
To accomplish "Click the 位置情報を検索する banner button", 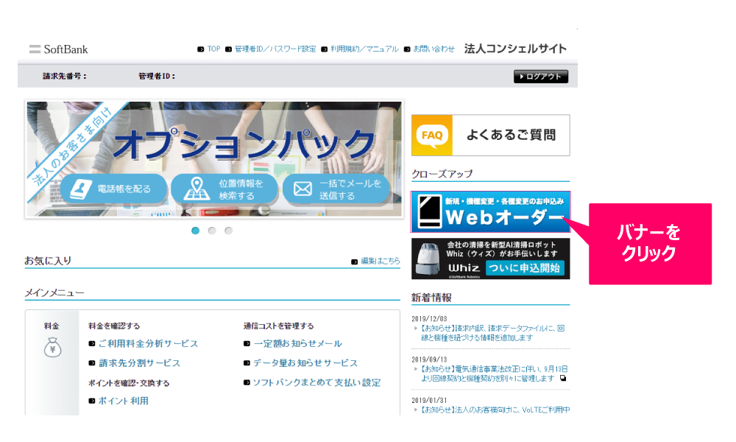I will (224, 189).
